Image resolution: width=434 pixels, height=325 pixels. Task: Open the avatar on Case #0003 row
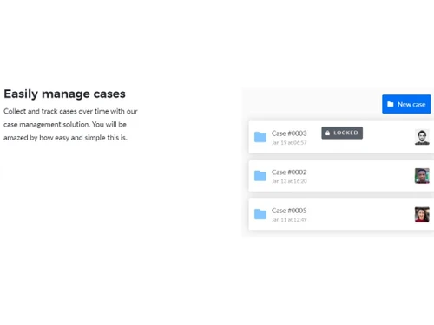pos(422,137)
